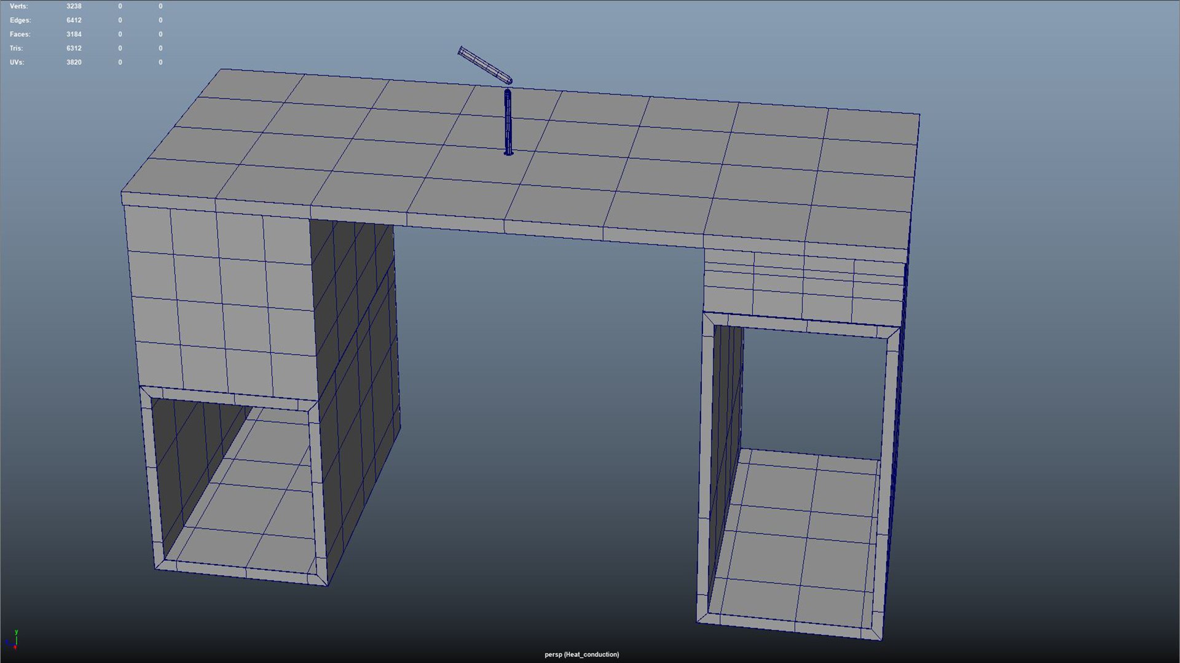The width and height of the screenshot is (1180, 663).
Task: Click the 3238 vertex count value
Action: [x=74, y=6]
